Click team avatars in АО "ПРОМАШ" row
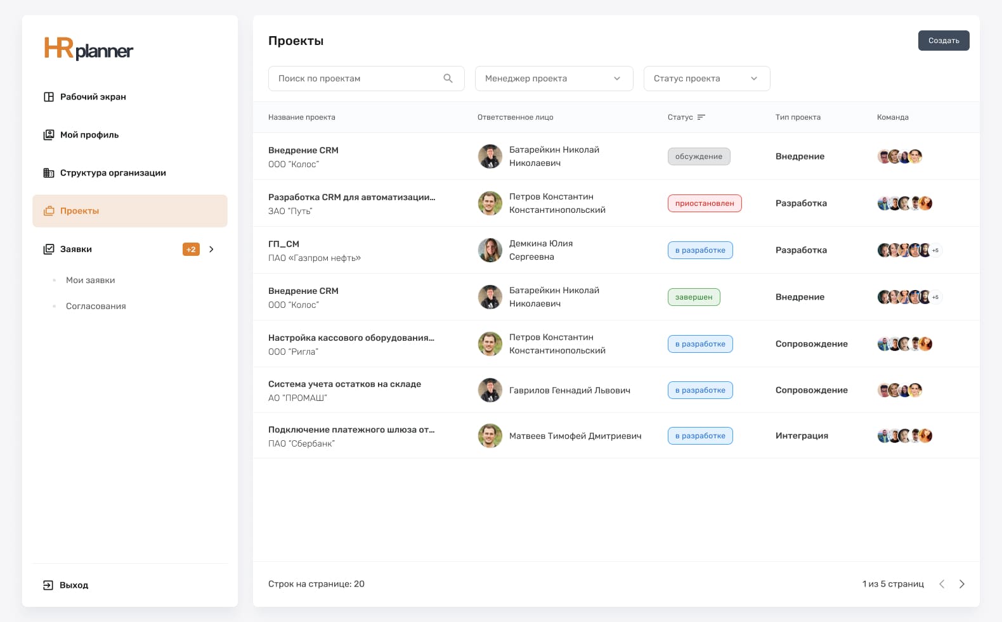Image resolution: width=1002 pixels, height=622 pixels. pos(900,390)
